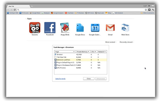Viewport: 161px width, 101px height.
Task: Open the Stats for nerds link
Action: [60, 79]
